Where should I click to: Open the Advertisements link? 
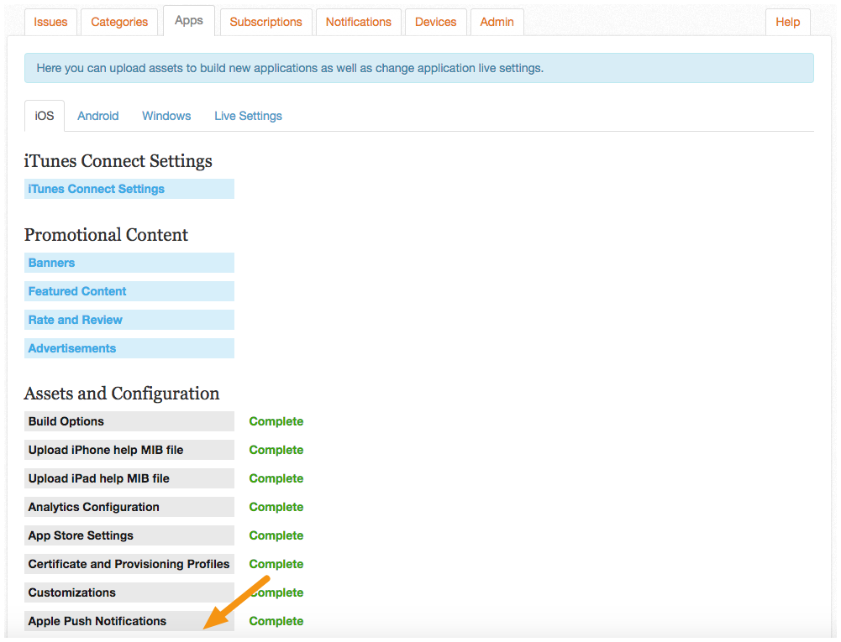[129, 347]
